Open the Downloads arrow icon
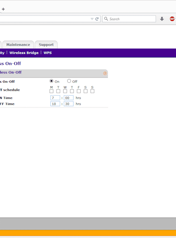Viewport: 176px width, 238px height. point(162,19)
